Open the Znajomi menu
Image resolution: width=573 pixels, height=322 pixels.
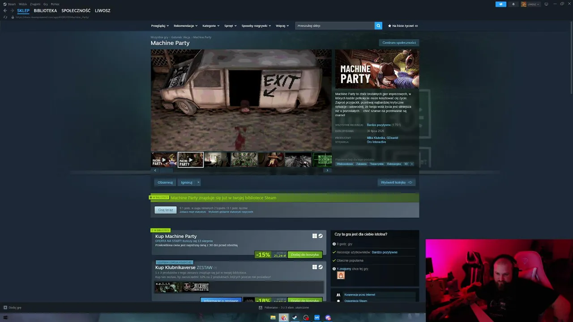tap(35, 4)
